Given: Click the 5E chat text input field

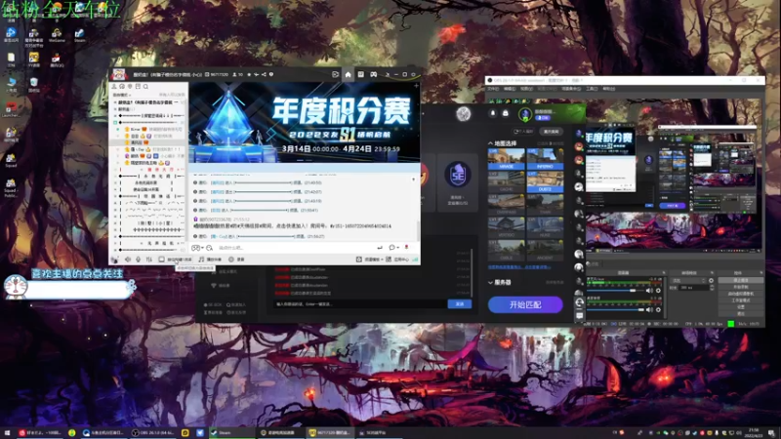Looking at the screenshot, I should [358, 303].
